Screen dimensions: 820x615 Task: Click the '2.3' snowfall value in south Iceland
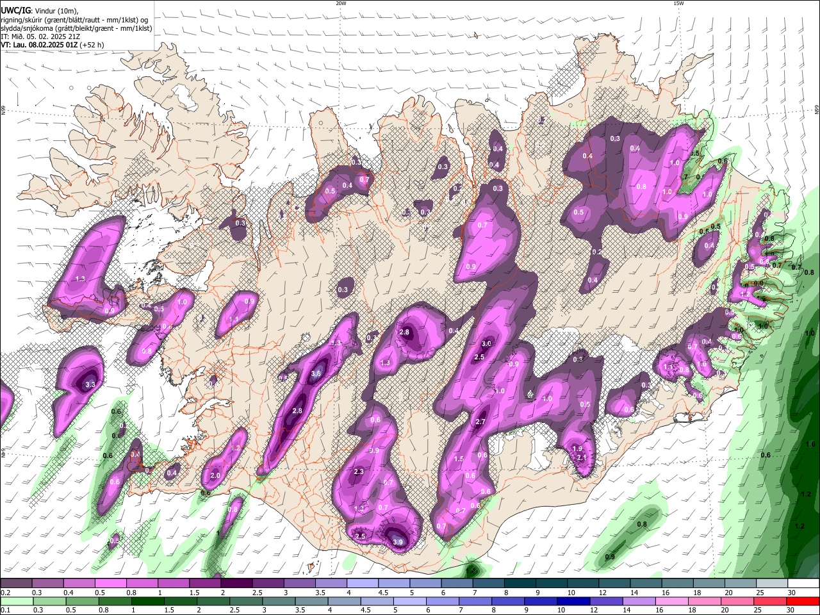click(359, 471)
